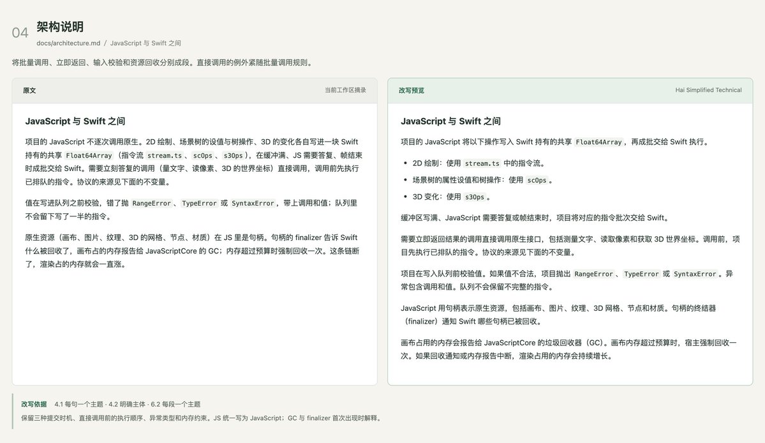Click "scOps" code in the 改写预览 bullet list
Screen dimensions: 765x443
(537, 181)
